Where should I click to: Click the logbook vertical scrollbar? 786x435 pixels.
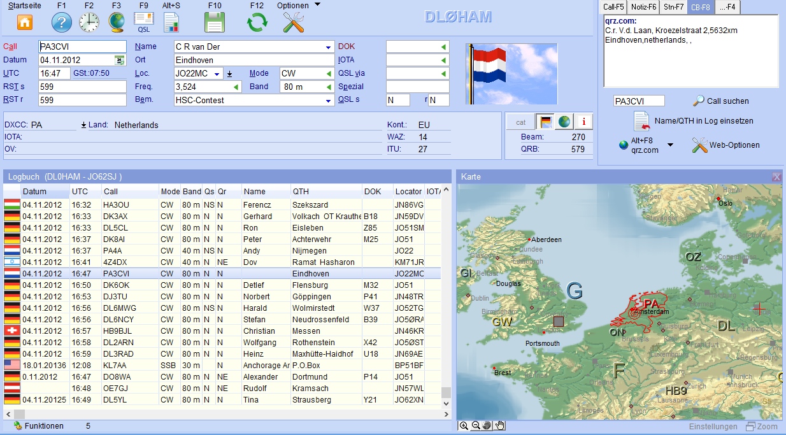[447, 297]
